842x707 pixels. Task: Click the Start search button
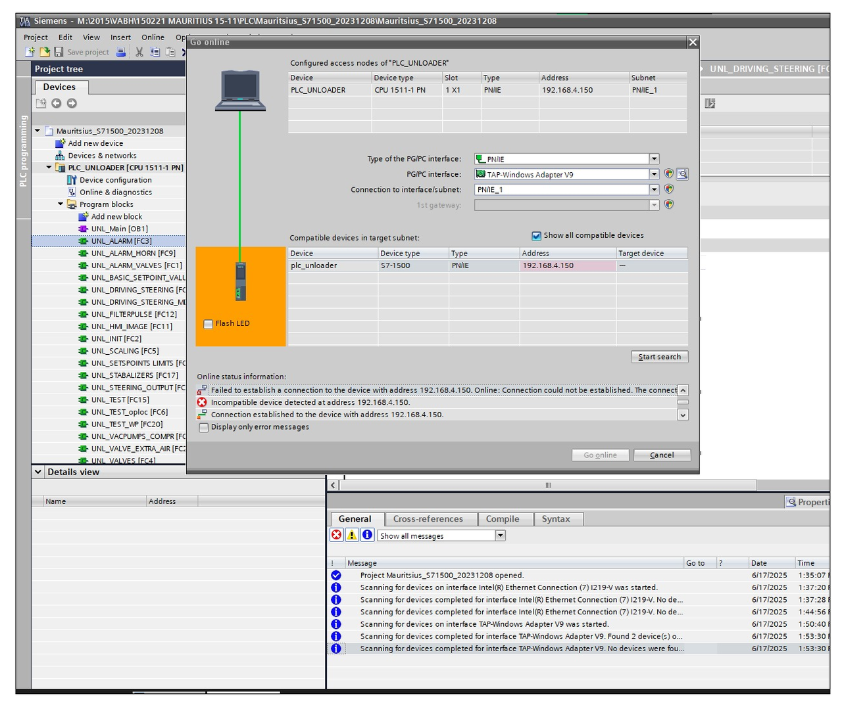pos(659,357)
